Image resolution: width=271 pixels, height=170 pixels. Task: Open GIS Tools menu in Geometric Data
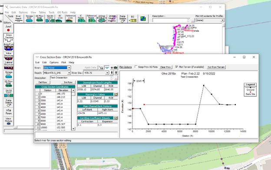pyautogui.click(x=62, y=13)
